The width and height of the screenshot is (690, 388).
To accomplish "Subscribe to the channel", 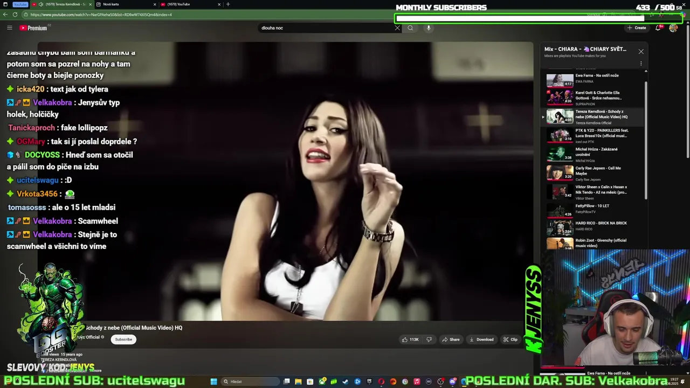I will (123, 339).
